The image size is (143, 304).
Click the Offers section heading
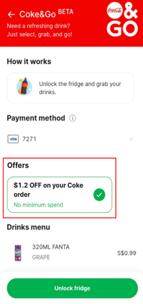click(x=18, y=166)
